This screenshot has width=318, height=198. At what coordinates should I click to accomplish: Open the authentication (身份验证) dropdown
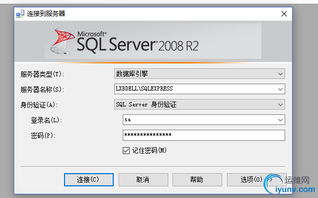tap(199, 104)
